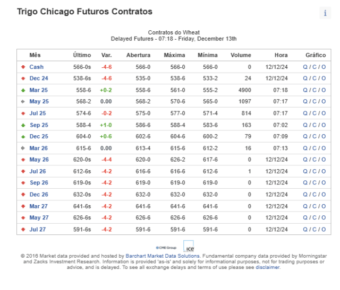The image size is (340, 290).
Task: Open the Jul 26 contract link
Action: point(38,171)
